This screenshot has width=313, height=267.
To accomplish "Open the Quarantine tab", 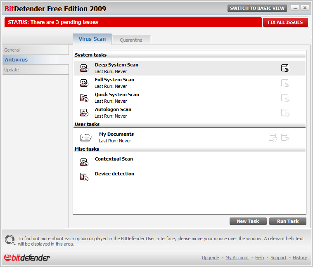I will (131, 40).
